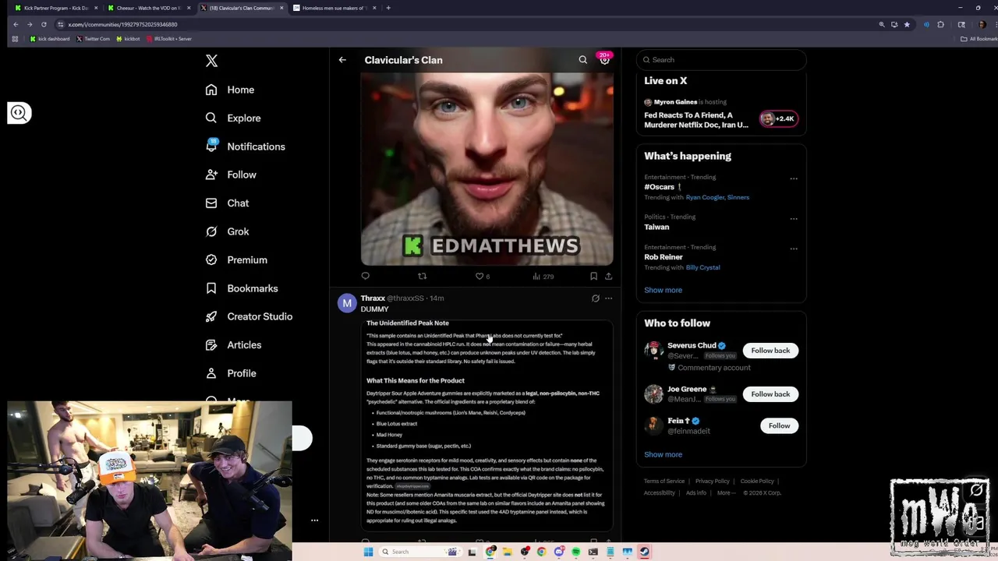The image size is (998, 561).
Task: Open the Rob Reiner trending topic
Action: 663,257
